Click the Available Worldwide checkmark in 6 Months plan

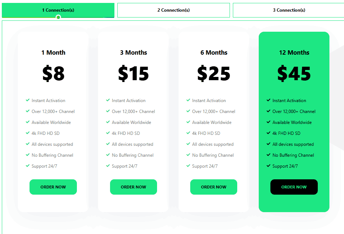click(x=188, y=122)
